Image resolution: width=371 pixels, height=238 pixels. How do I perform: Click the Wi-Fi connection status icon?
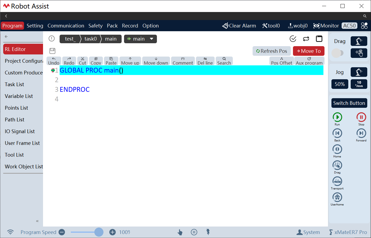click(10, 232)
